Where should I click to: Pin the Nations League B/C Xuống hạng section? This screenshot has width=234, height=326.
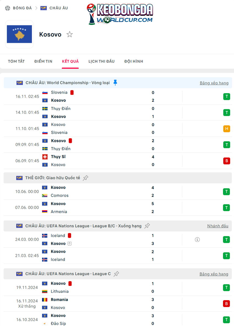(x=147, y=226)
